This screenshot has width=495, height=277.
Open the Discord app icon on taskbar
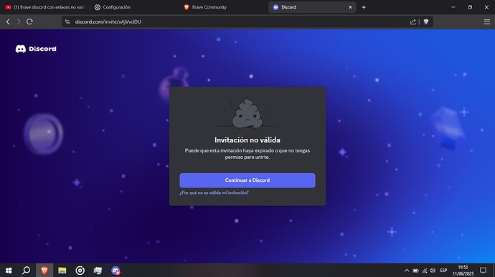(115, 271)
